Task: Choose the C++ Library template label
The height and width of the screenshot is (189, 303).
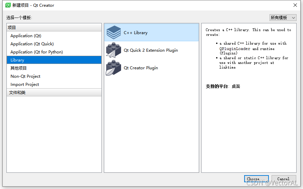Action: (136, 33)
